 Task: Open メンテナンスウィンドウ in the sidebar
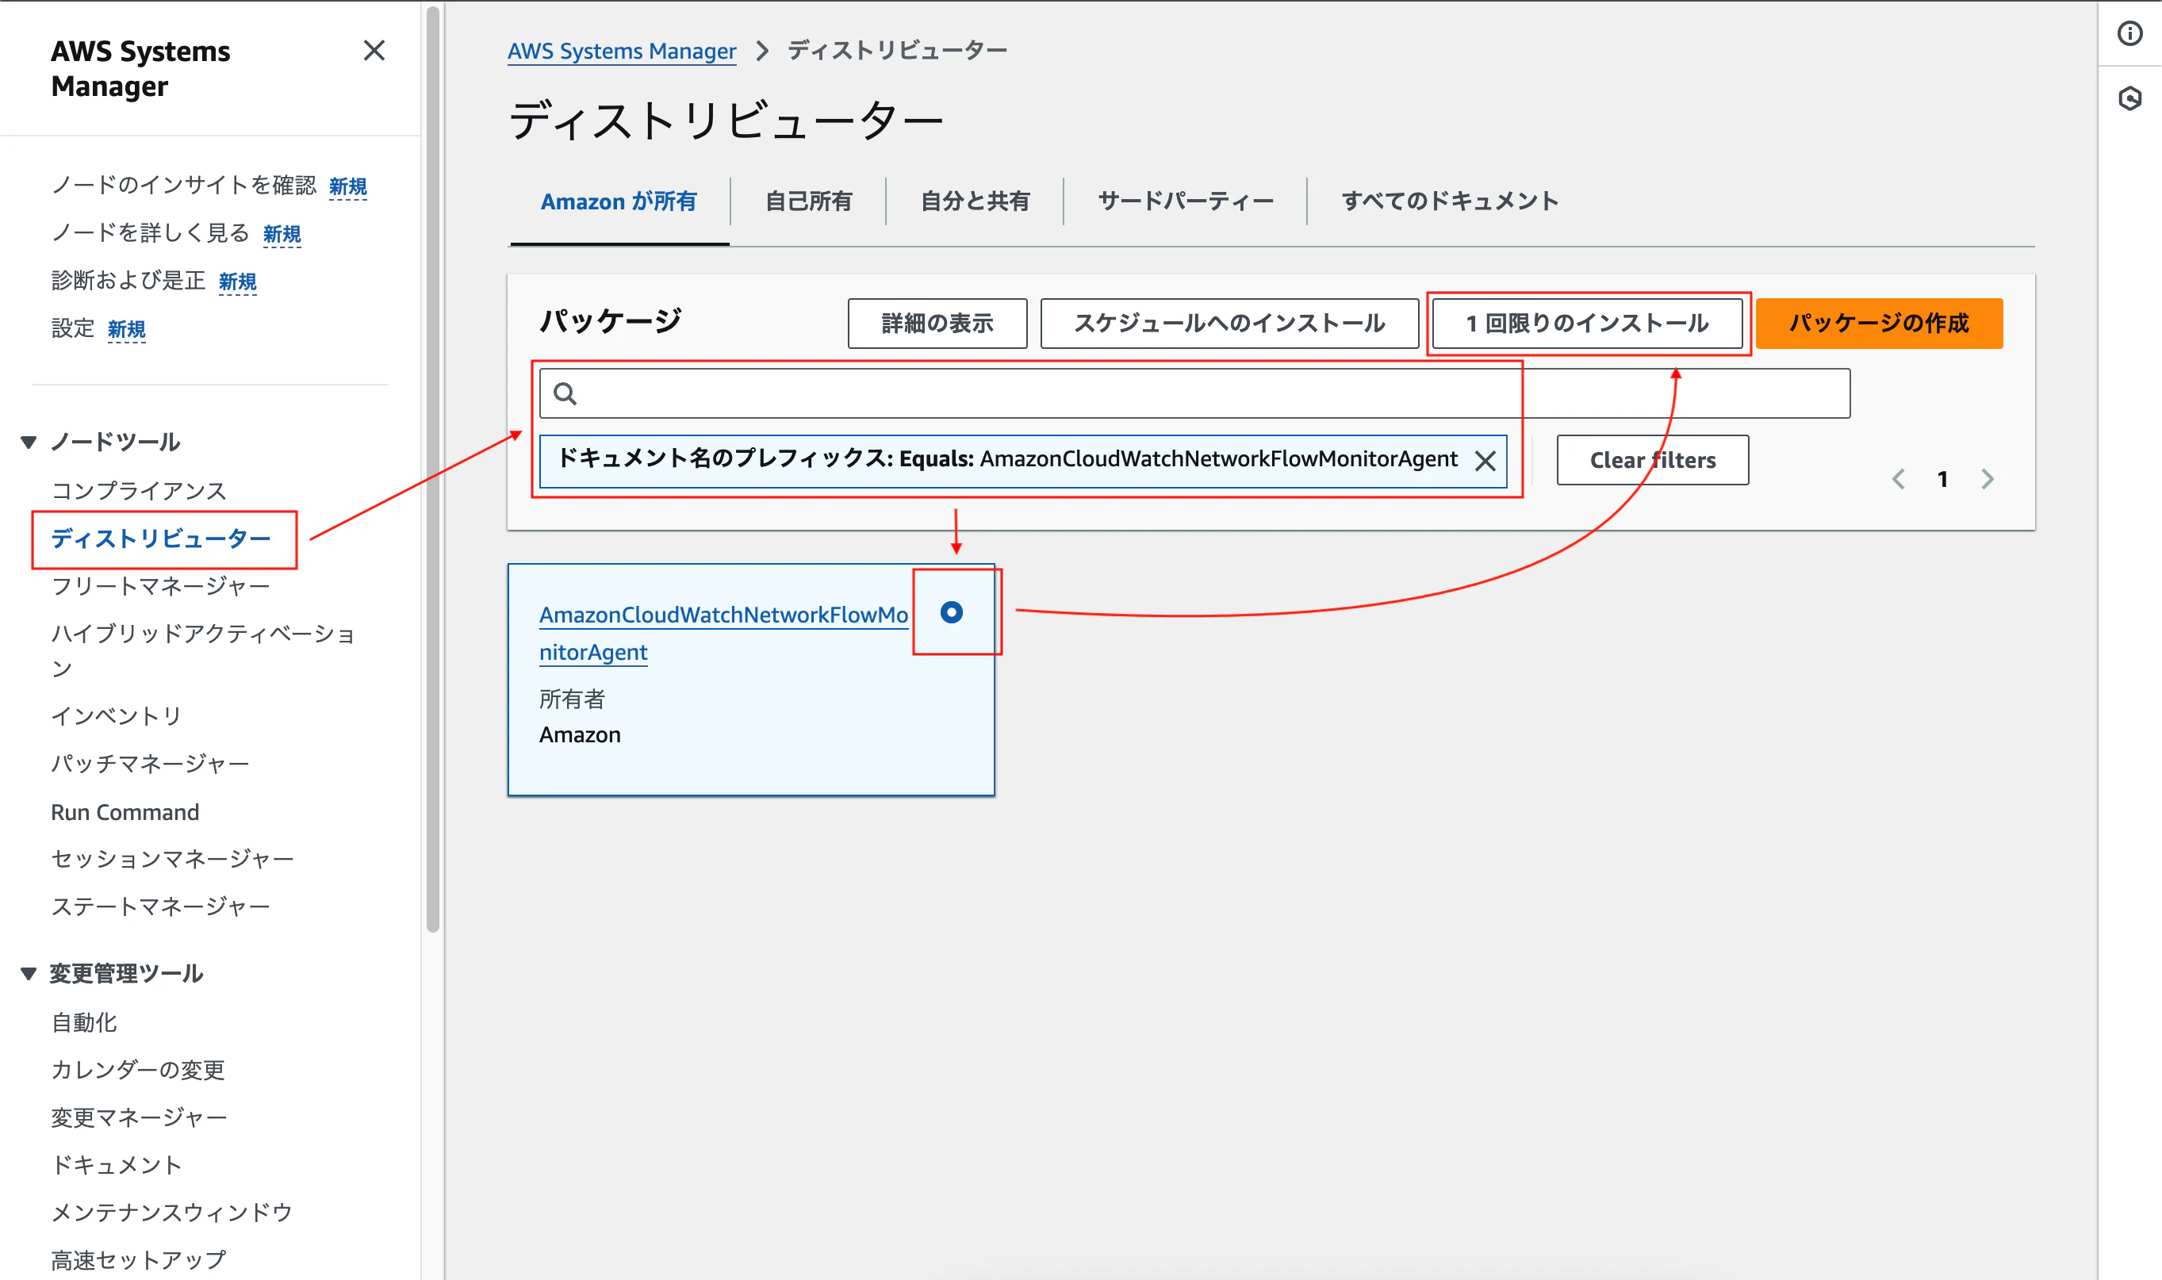[x=171, y=1213]
